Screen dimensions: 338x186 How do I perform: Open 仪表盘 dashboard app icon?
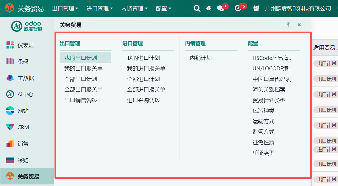[10, 45]
